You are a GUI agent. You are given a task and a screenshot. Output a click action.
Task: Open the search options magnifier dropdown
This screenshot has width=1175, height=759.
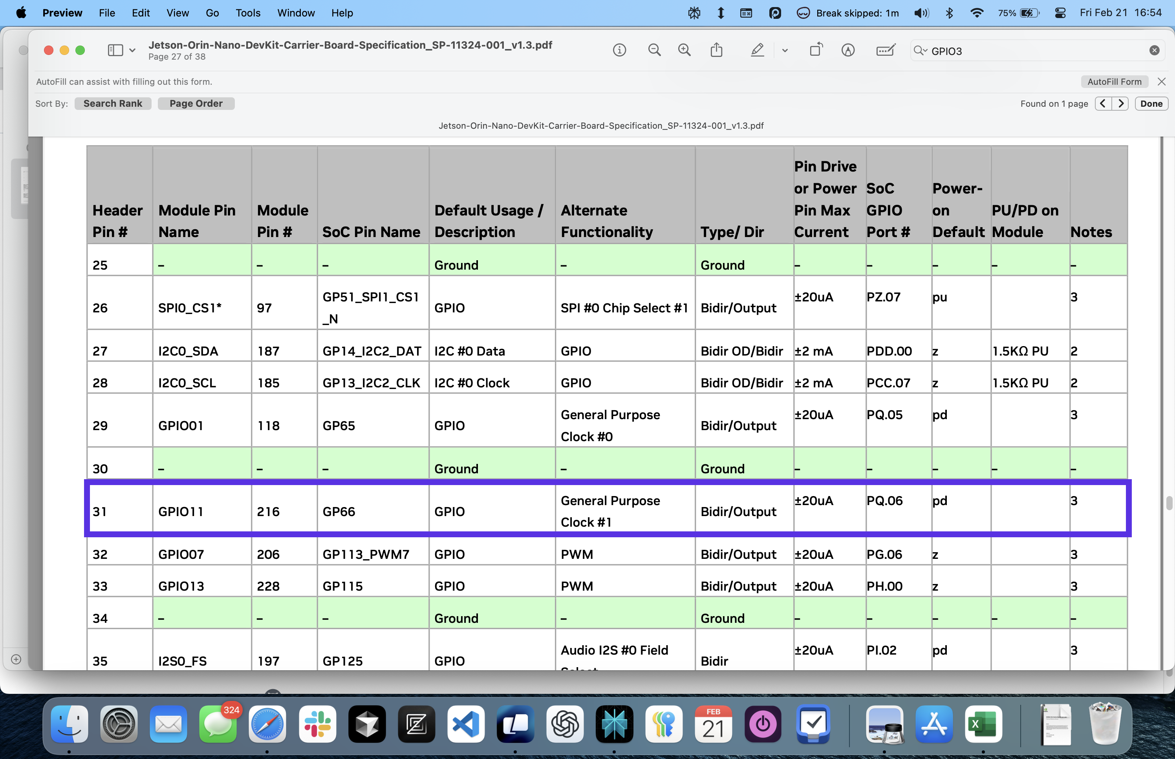click(x=920, y=51)
